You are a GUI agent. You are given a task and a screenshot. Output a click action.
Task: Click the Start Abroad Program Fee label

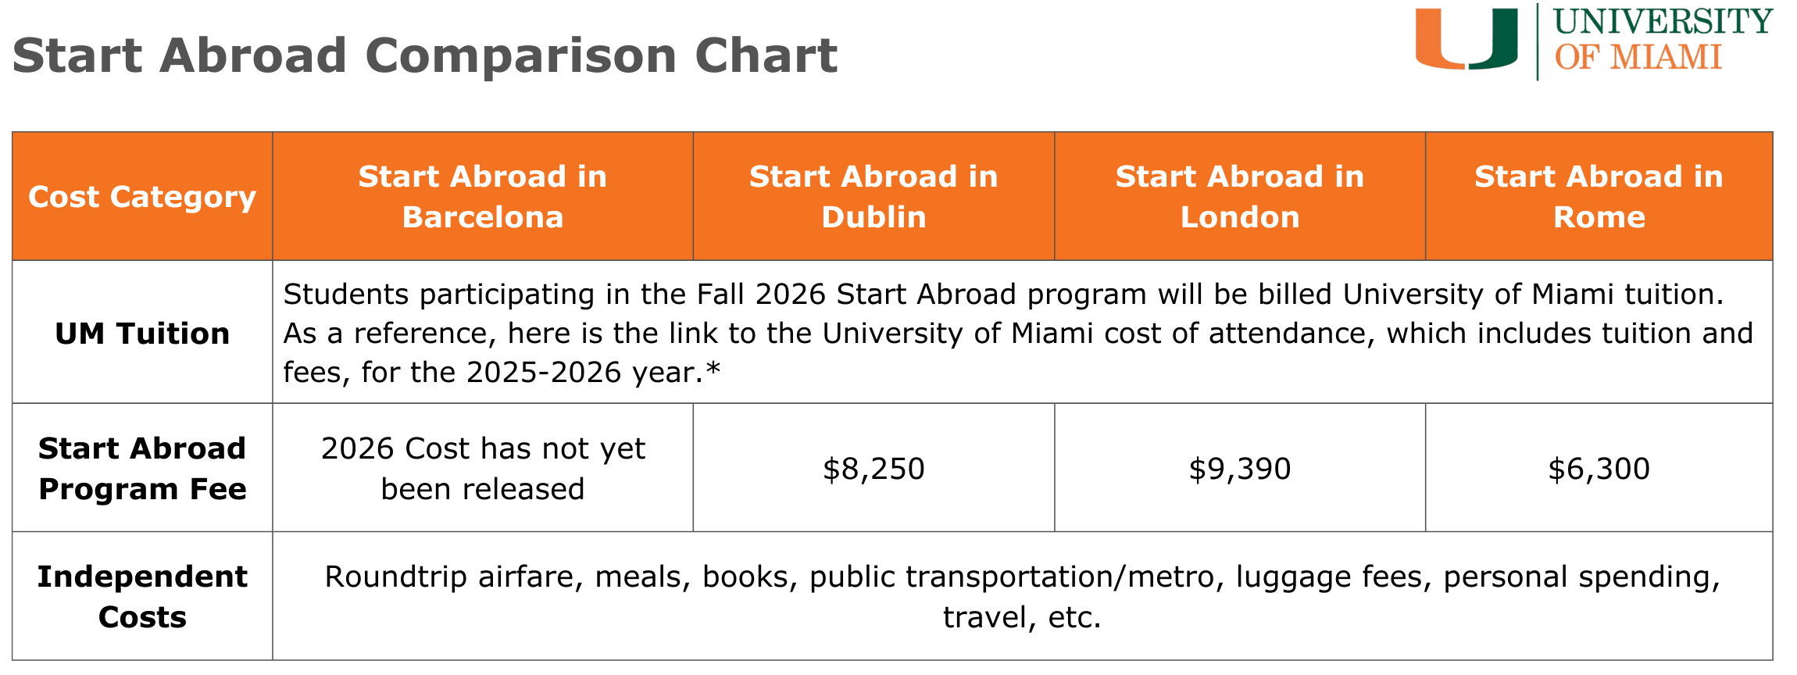[x=142, y=469]
